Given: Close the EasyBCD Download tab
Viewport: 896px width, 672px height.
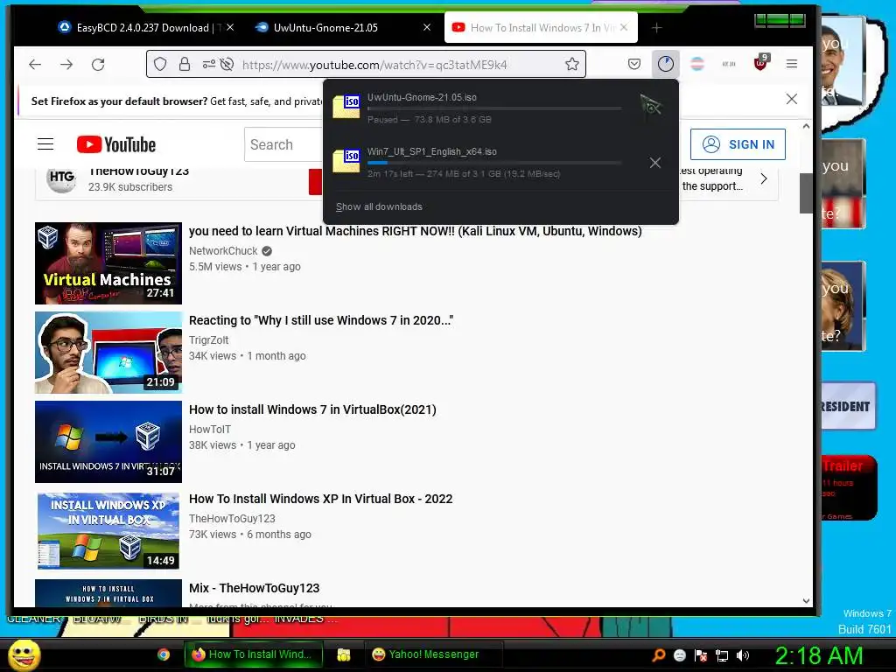Looking at the screenshot, I should point(230,27).
